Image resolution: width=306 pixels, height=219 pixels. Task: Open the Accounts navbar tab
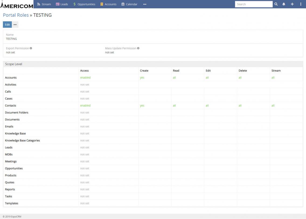pos(108,4)
